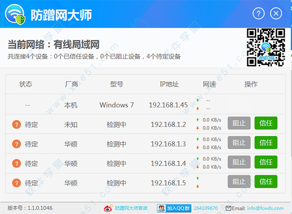Trust device 192.168.1.5 with 信任

[266, 181]
